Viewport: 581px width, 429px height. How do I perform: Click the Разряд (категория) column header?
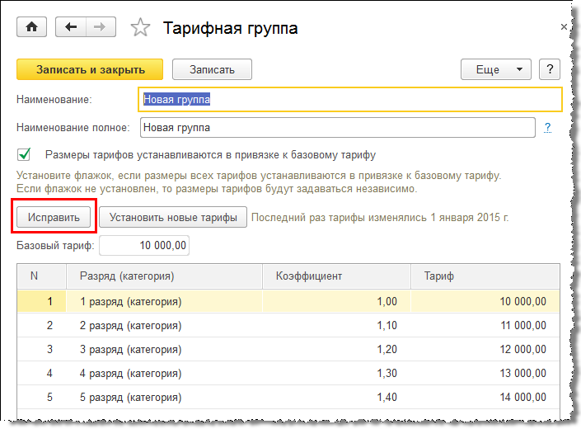[x=165, y=276]
